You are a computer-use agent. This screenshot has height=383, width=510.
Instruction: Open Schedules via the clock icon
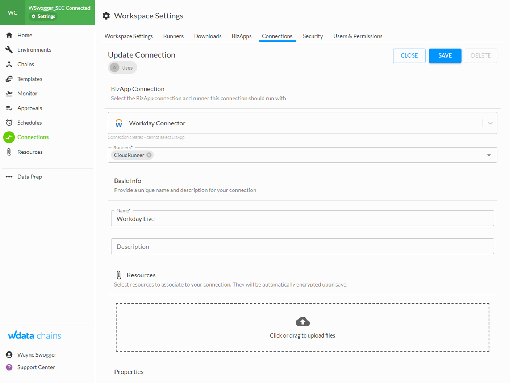(x=9, y=123)
